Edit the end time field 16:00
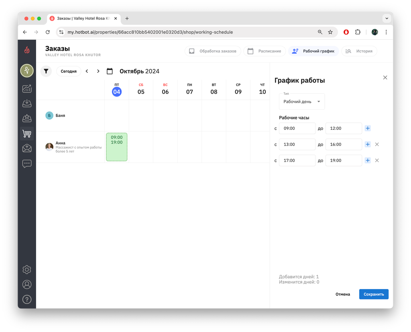Image resolution: width=411 pixels, height=332 pixels. pyautogui.click(x=344, y=144)
